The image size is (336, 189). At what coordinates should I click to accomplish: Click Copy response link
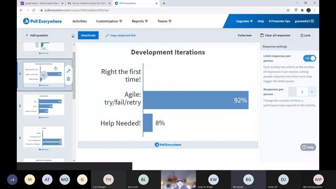(x=121, y=35)
